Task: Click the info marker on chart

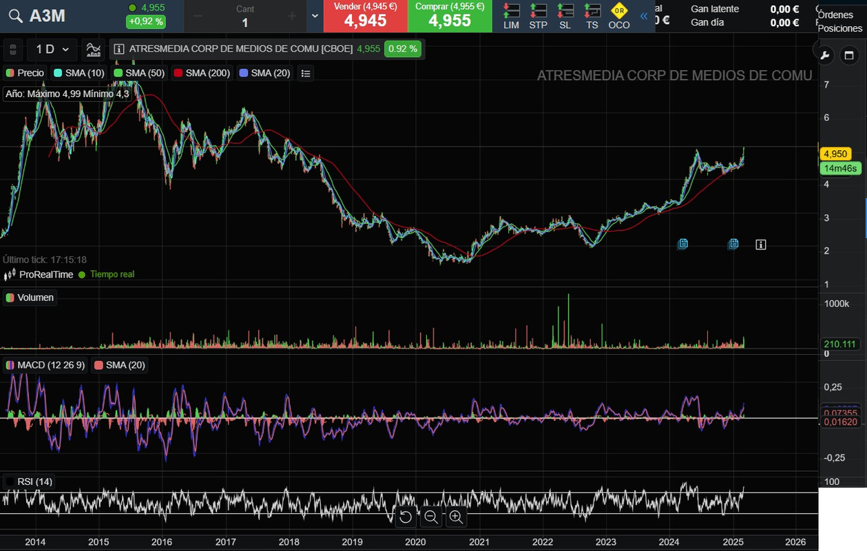Action: (760, 245)
